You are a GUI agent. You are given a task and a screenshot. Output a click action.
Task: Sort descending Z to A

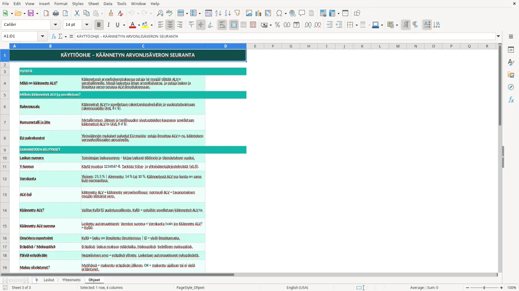(227, 13)
